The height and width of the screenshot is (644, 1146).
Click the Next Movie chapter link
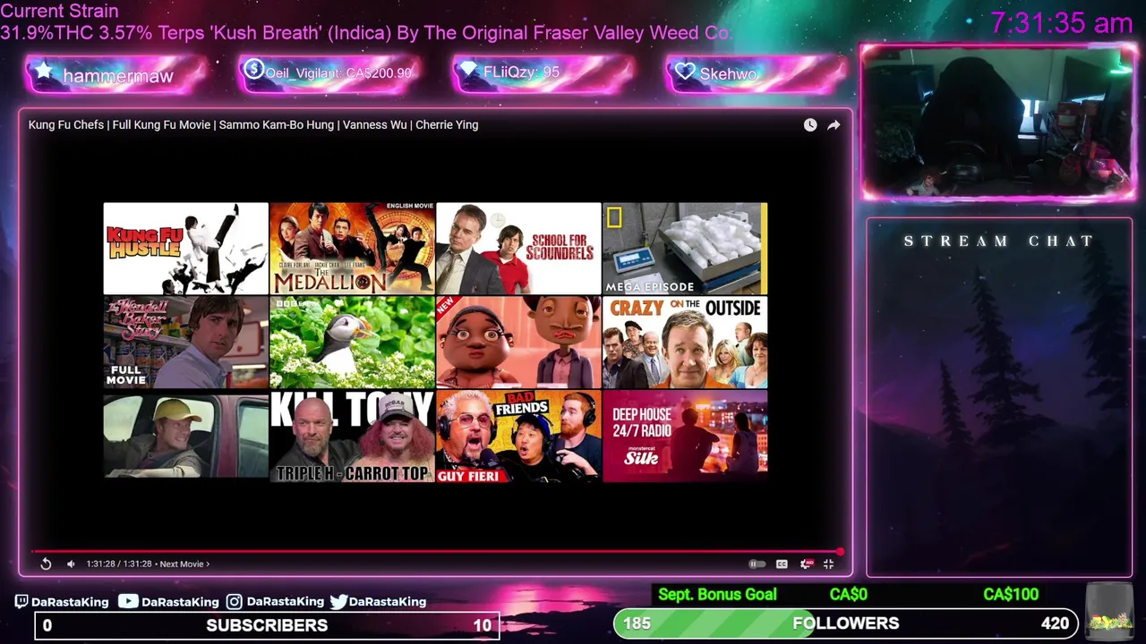pyautogui.click(x=184, y=563)
